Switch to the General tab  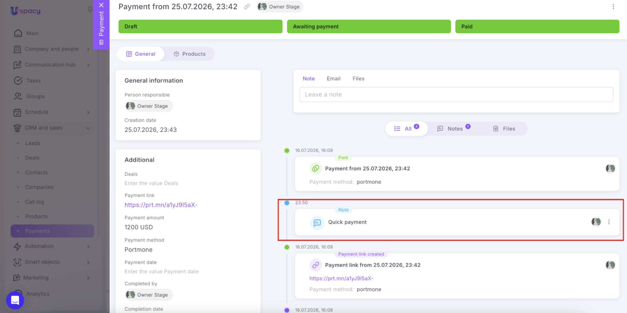click(x=141, y=54)
